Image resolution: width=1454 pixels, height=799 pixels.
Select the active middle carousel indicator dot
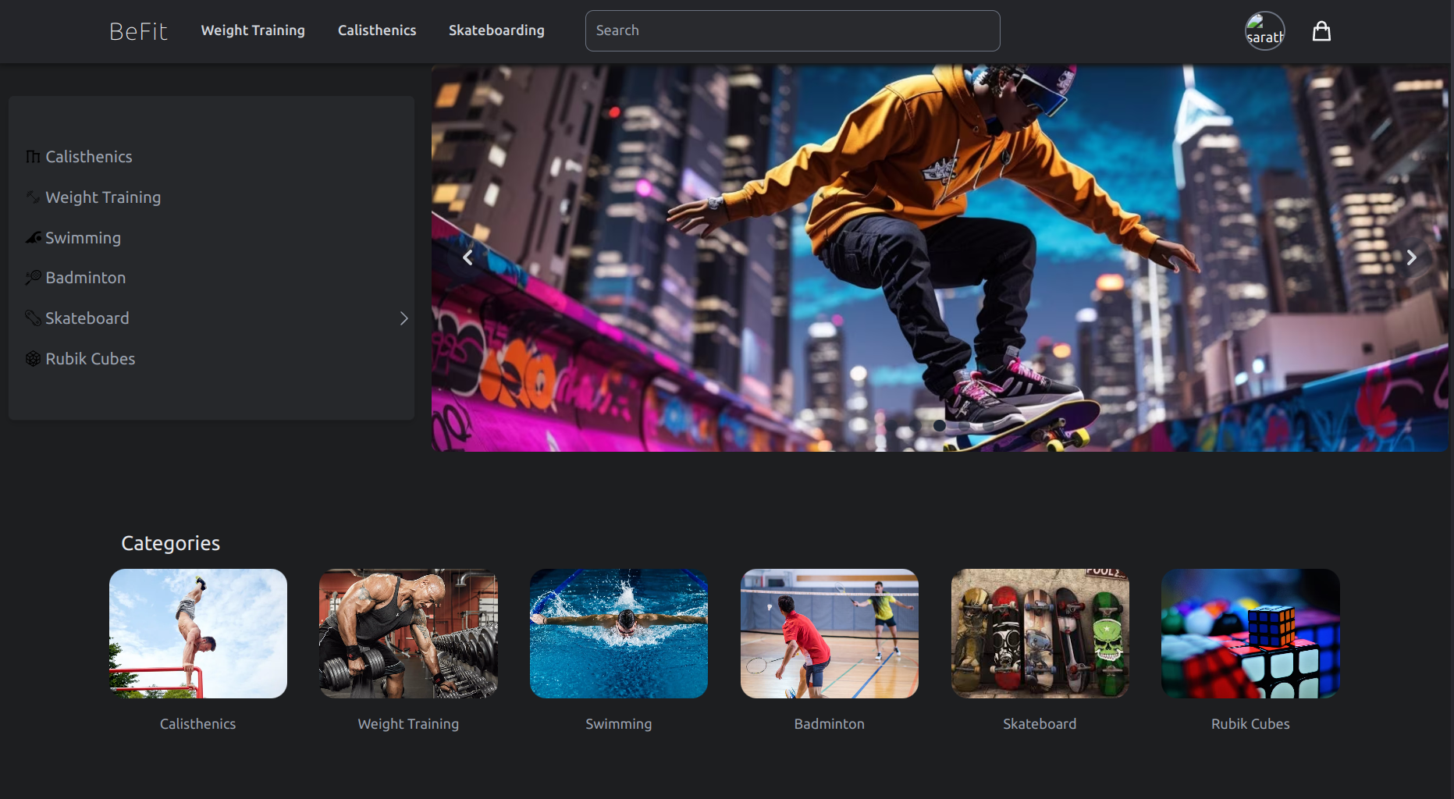(x=940, y=425)
